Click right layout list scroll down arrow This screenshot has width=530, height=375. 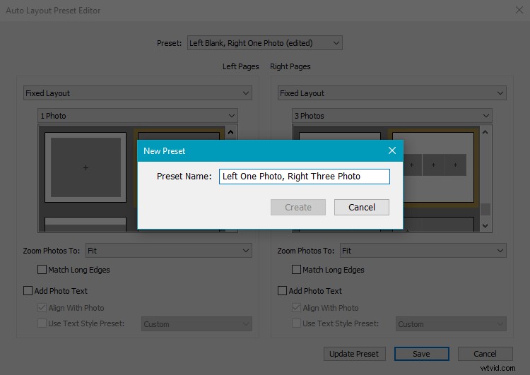click(485, 226)
